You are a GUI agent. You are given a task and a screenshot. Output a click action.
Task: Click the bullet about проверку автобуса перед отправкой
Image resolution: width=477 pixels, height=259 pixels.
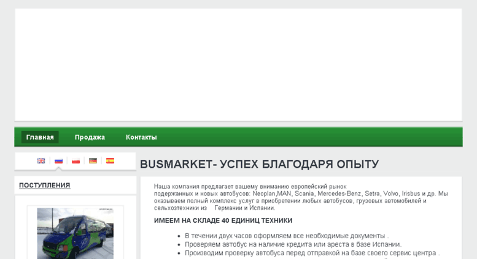click(x=312, y=253)
